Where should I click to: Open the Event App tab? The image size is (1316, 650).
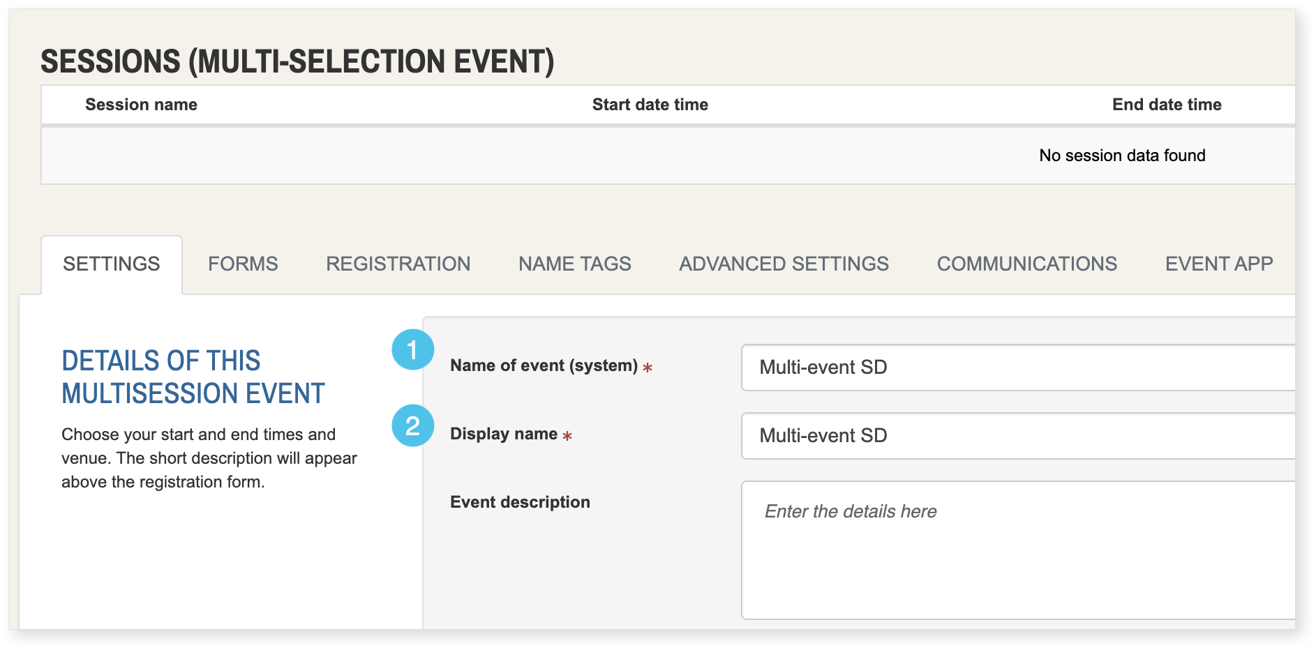(x=1218, y=264)
